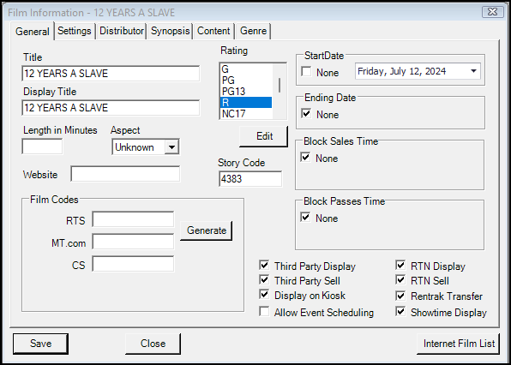Open the Internet Film List
The image size is (511, 365).
[458, 344]
